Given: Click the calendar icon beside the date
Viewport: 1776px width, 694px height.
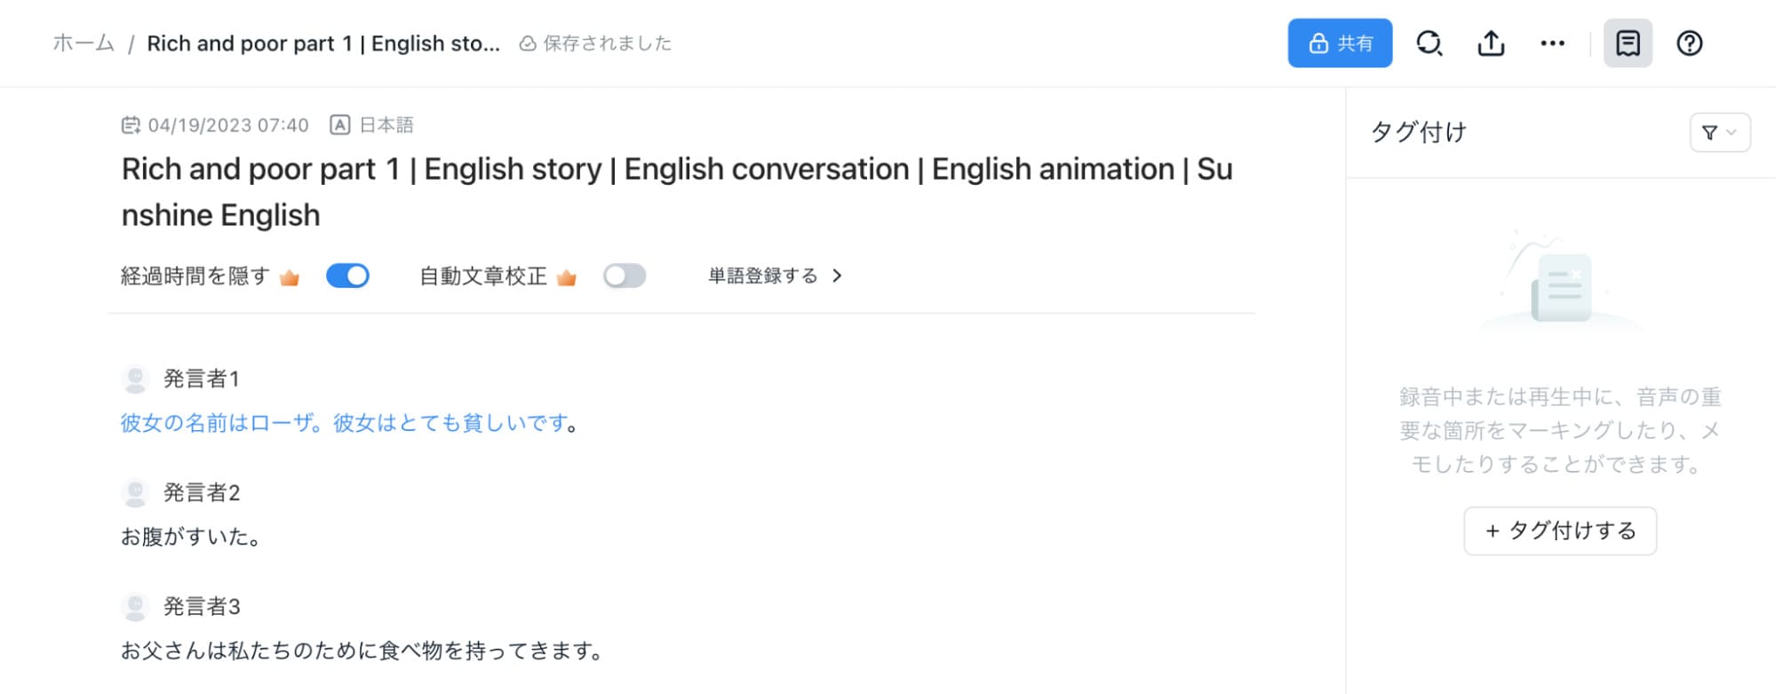Looking at the screenshot, I should pyautogui.click(x=131, y=125).
